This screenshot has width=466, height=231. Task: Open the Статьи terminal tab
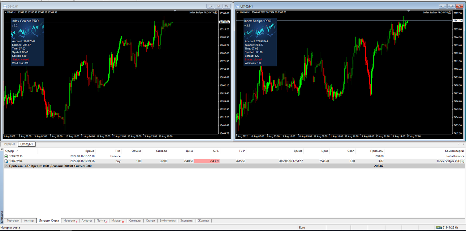coord(150,221)
